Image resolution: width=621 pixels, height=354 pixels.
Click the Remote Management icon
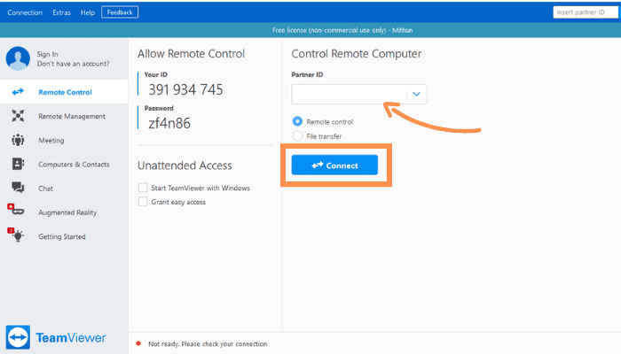[18, 116]
